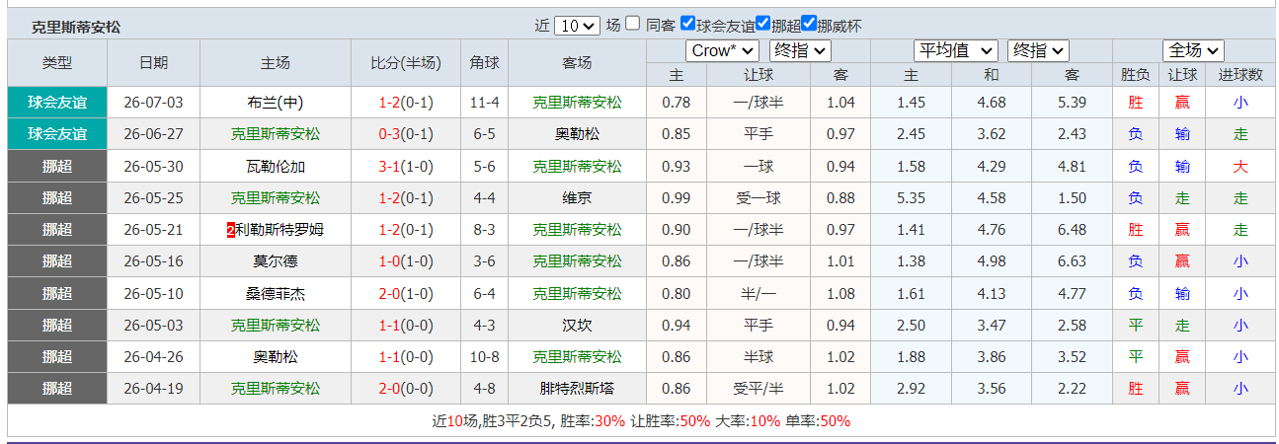Uncheck the 球会友谊 filter checkbox
This screenshot has width=1279, height=444.
pyautogui.click(x=688, y=24)
